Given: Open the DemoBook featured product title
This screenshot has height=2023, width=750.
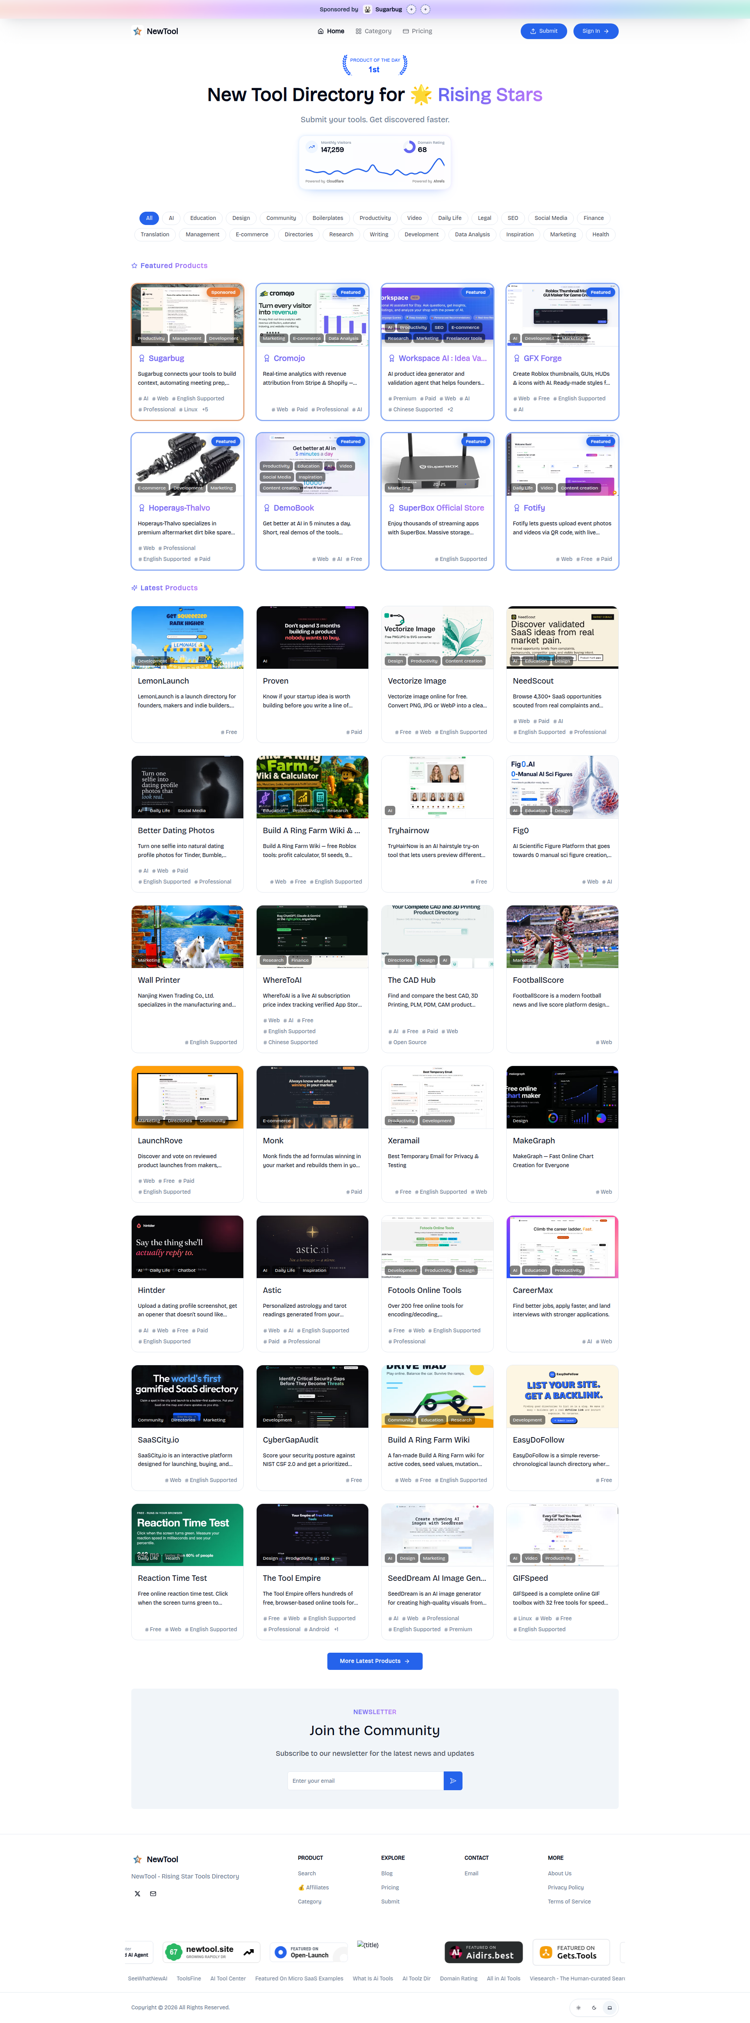Looking at the screenshot, I should 294,508.
